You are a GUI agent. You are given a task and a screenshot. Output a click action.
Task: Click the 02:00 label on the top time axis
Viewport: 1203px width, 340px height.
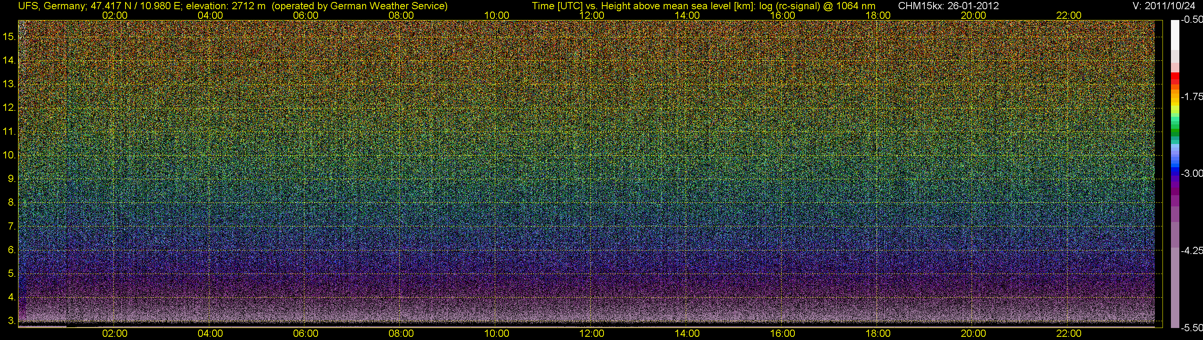click(114, 15)
